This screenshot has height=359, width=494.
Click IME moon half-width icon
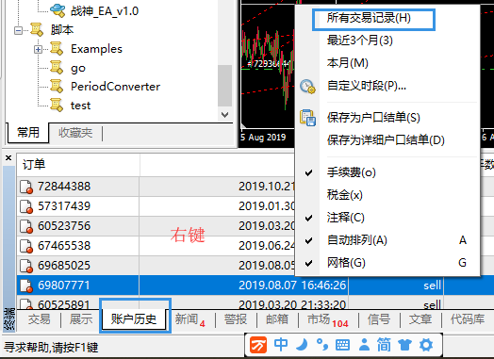(x=302, y=345)
